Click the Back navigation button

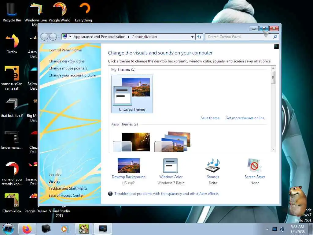(45, 37)
